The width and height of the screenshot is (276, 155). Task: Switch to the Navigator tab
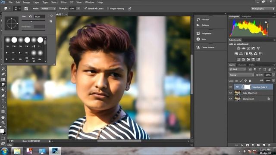(246, 16)
